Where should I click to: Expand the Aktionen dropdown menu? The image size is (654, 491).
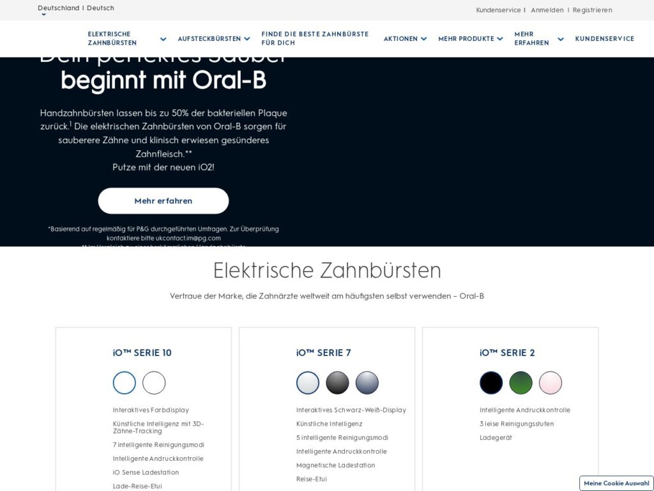coord(423,39)
